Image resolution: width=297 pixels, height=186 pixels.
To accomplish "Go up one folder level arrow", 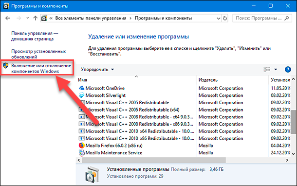I will click(35, 18).
